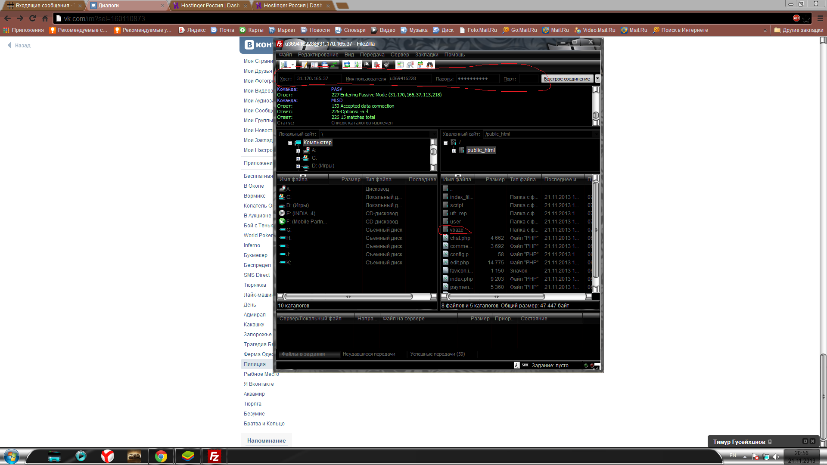Select chat.php in remote list
The width and height of the screenshot is (827, 465).
460,238
